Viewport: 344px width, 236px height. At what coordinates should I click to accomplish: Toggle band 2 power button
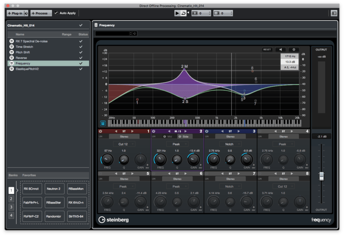coord(153,131)
